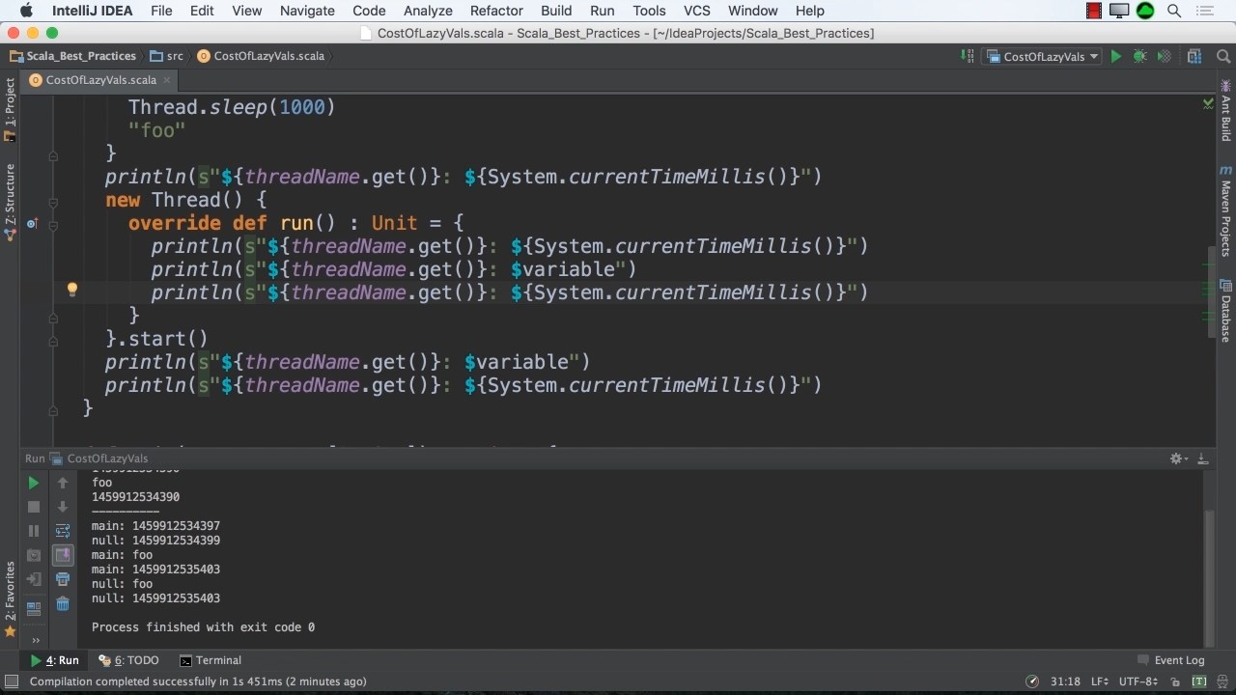
Task: Switch to the 4: Run bottom tab
Action: pos(55,660)
